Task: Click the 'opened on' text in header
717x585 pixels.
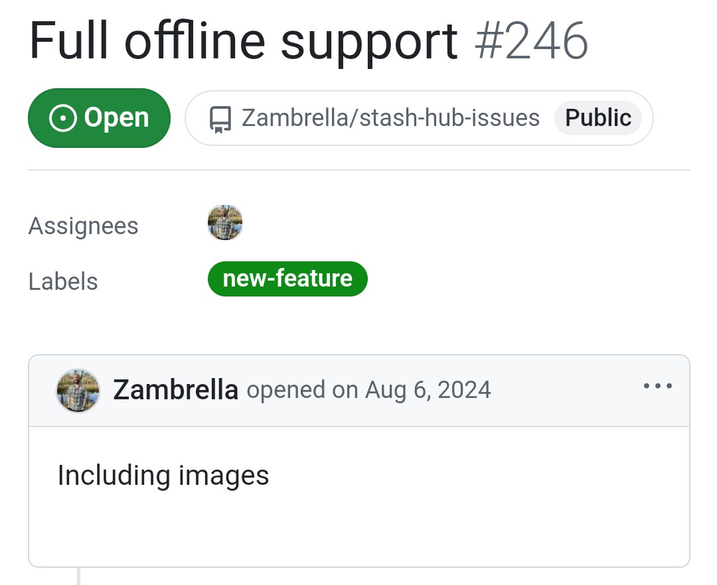Action: pos(302,391)
